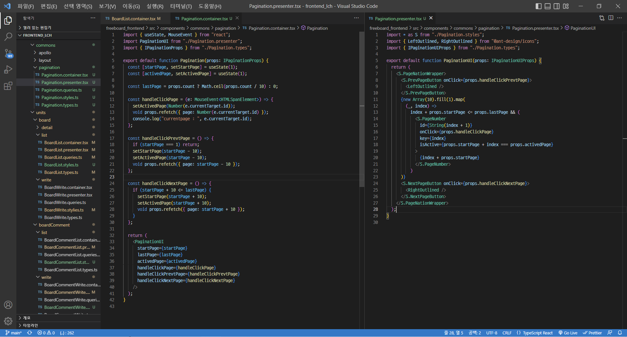This screenshot has width=627, height=337.
Task: Open the Accounts menu icon
Action: click(x=8, y=305)
